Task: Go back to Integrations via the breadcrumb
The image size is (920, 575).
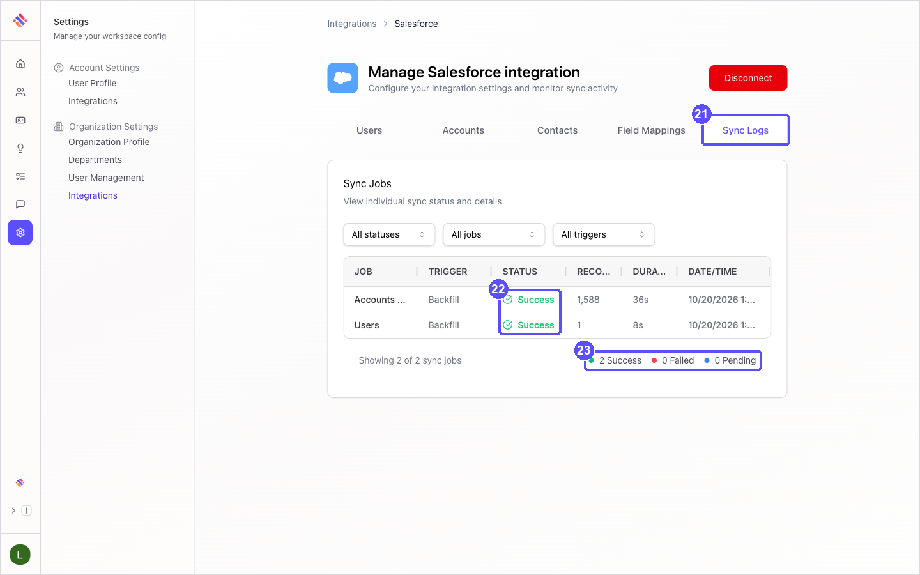Action: pyautogui.click(x=352, y=24)
